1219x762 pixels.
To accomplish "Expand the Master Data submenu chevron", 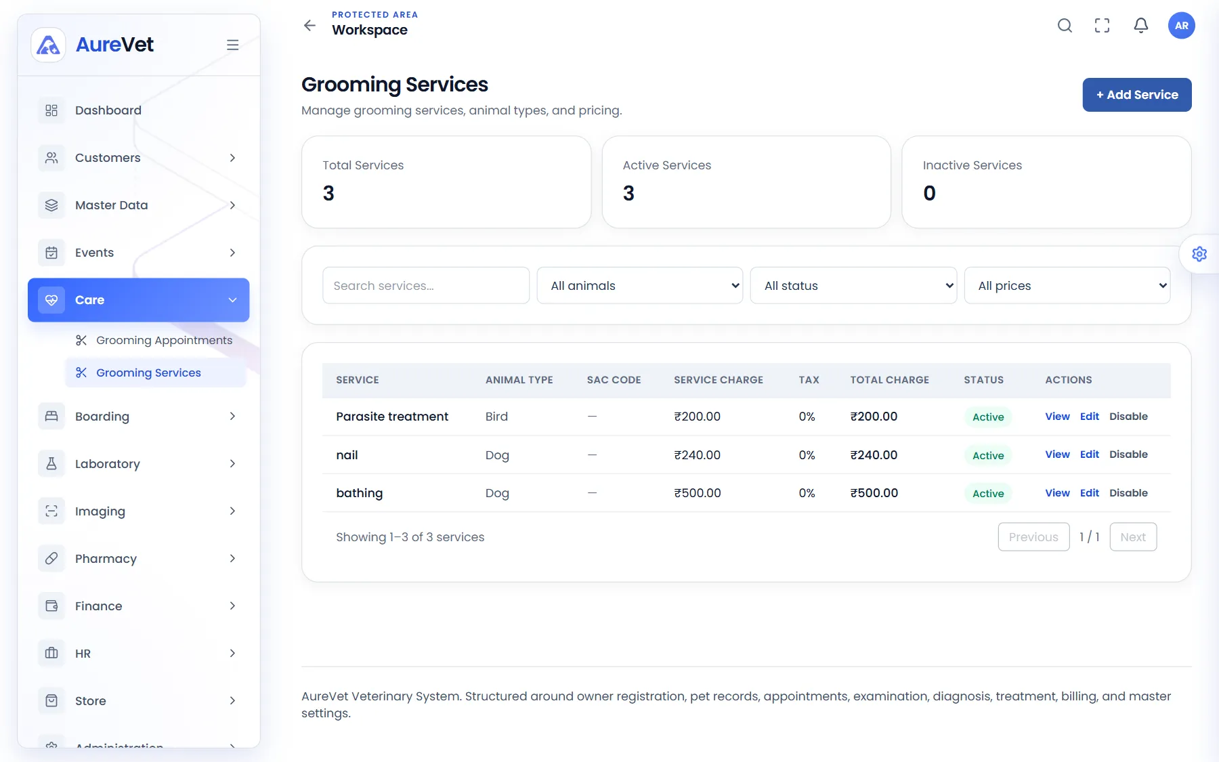I will click(x=232, y=205).
